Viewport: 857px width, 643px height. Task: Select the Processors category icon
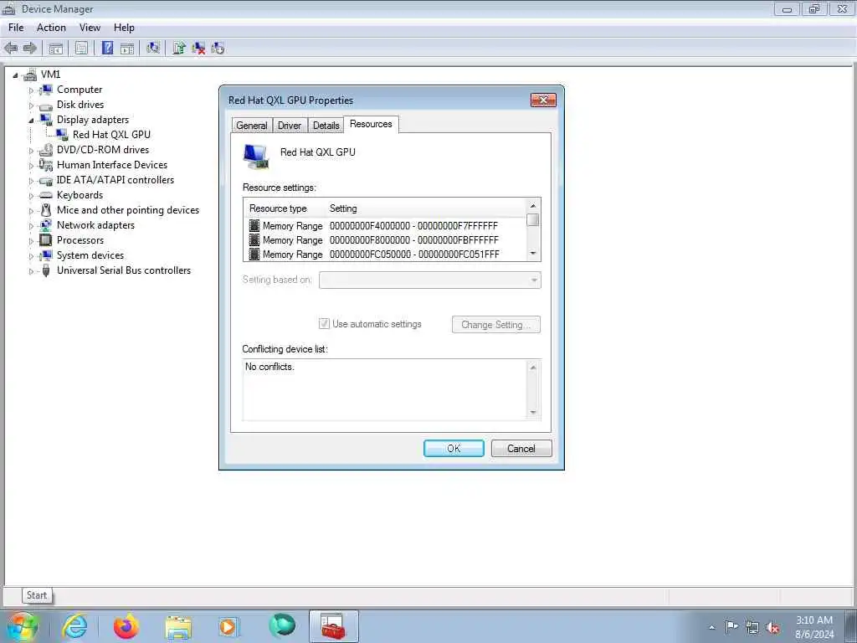(x=46, y=240)
